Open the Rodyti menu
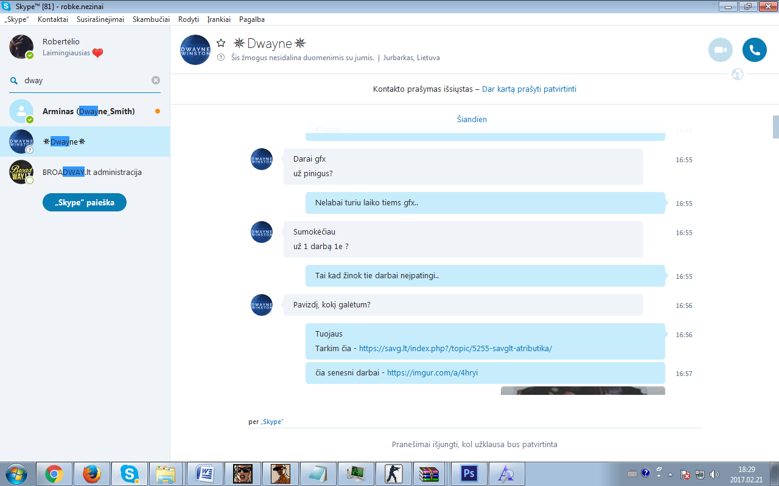Image resolution: width=779 pixels, height=486 pixels. 189,19
